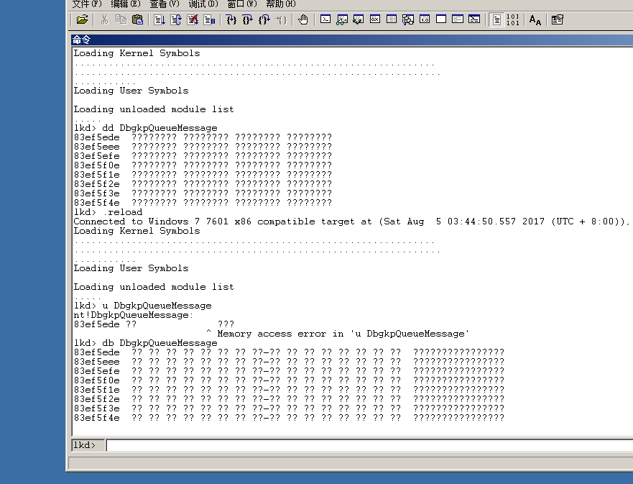The width and height of the screenshot is (633, 484).
Task: Click the '83ef5ede ?? ???' disassembly line
Action: (x=154, y=324)
